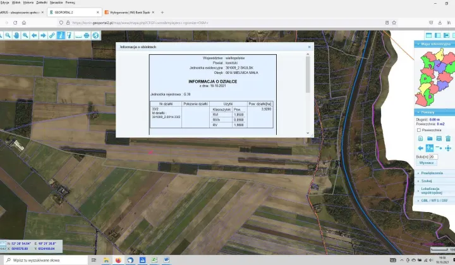The width and height of the screenshot is (455, 265).
Task: Click the undo arrow in Pomiary panel
Action: point(420,148)
